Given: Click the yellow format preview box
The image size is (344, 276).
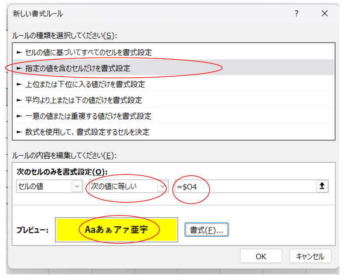Looking at the screenshot, I should [116, 229].
